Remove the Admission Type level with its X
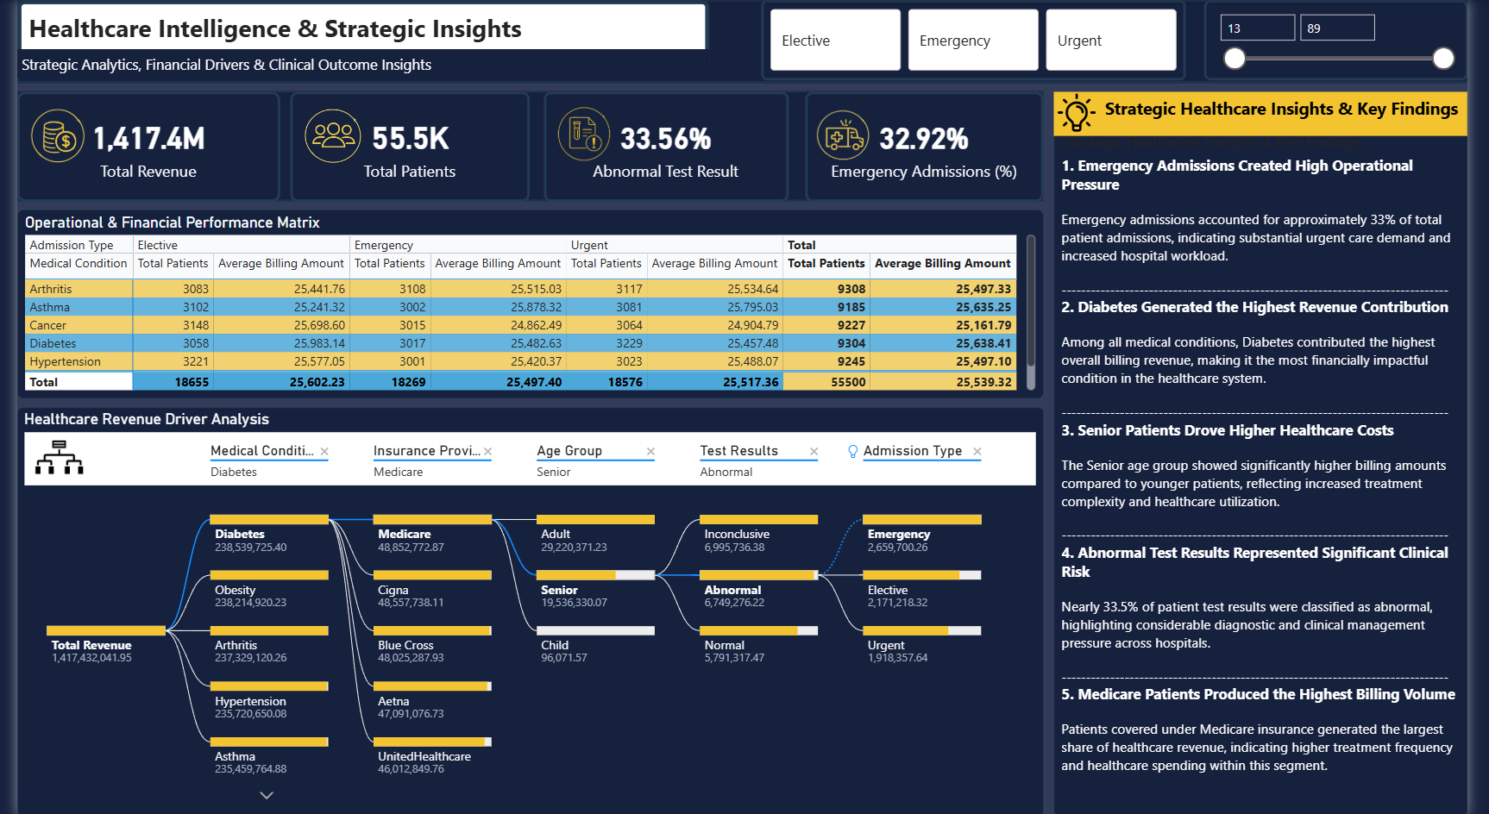 click(x=977, y=451)
